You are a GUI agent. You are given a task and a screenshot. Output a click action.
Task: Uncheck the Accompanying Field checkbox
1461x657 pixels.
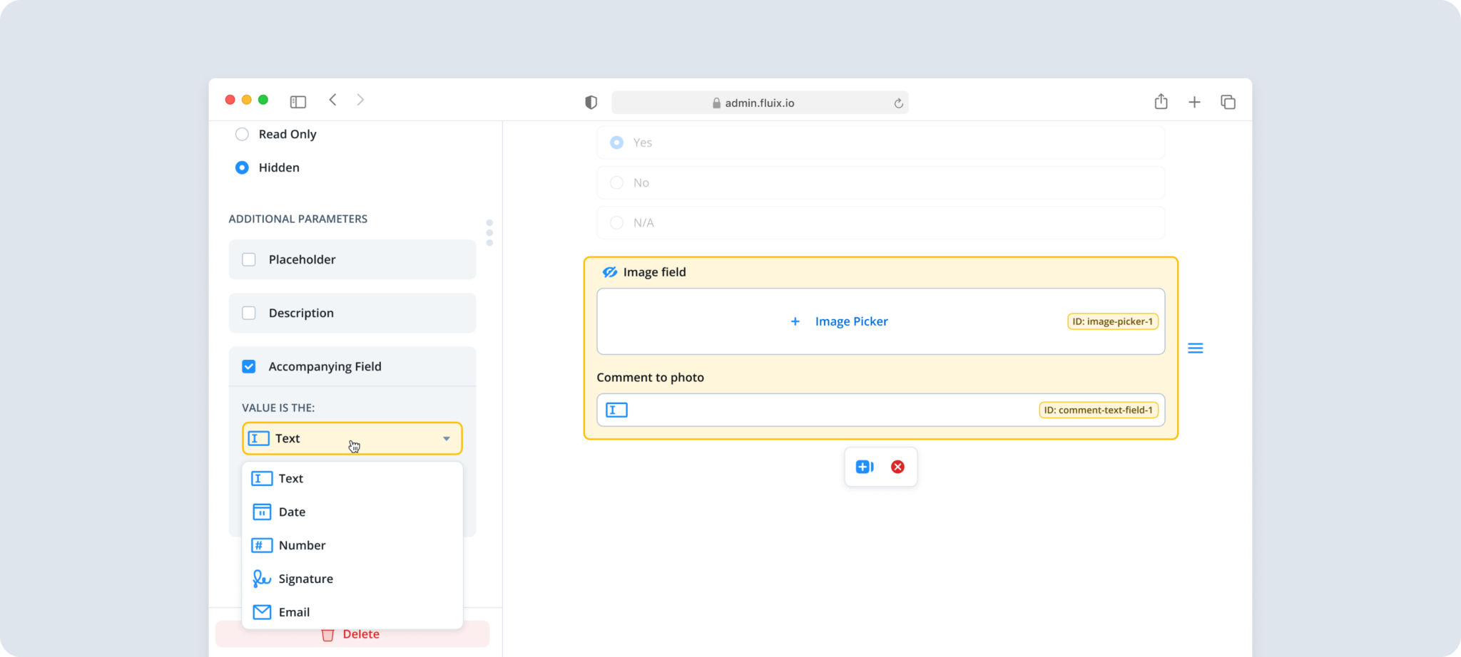pos(248,366)
